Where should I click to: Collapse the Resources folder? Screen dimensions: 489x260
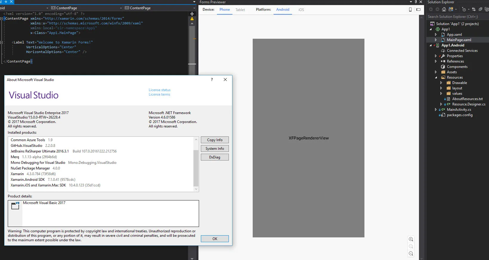436,77
